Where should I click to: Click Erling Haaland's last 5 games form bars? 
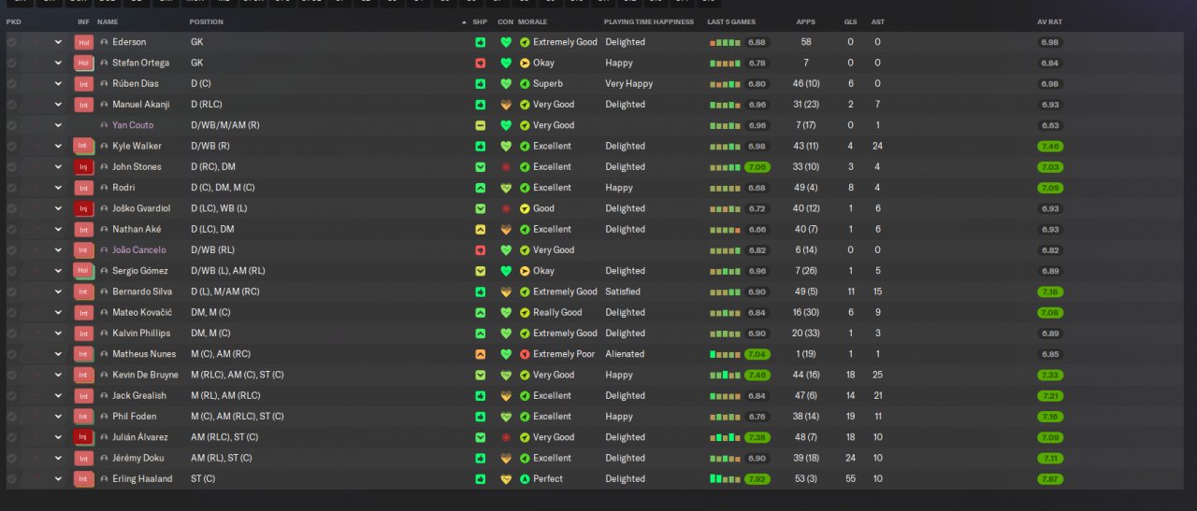coord(725,479)
